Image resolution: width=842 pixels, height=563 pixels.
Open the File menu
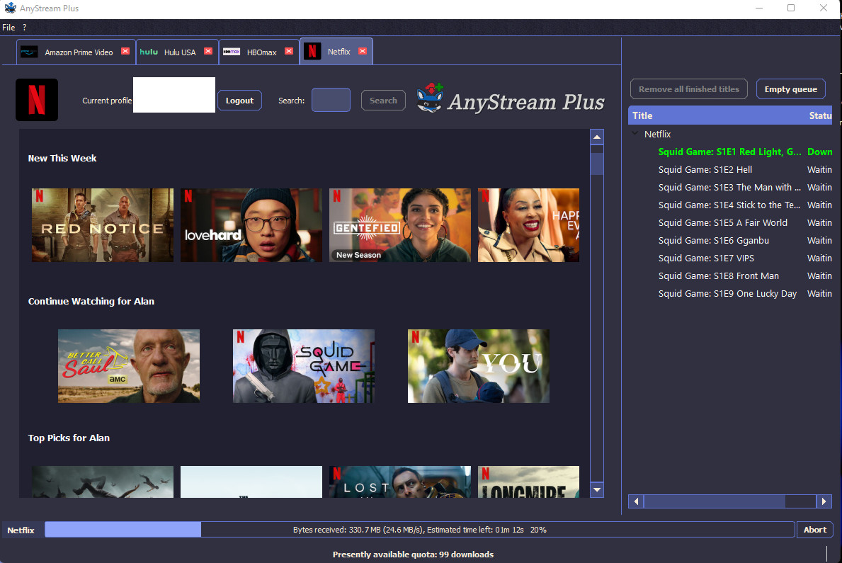(x=8, y=28)
